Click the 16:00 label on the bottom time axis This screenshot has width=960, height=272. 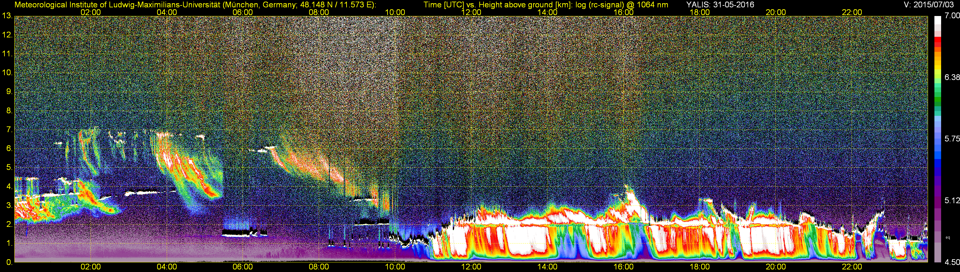pyautogui.click(x=623, y=267)
